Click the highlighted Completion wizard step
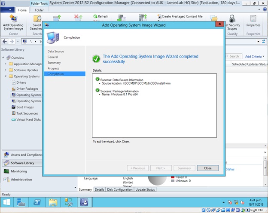 point(65,74)
